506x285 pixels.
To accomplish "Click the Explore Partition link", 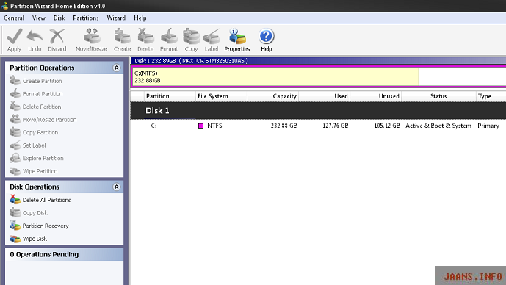I will pyautogui.click(x=43, y=158).
